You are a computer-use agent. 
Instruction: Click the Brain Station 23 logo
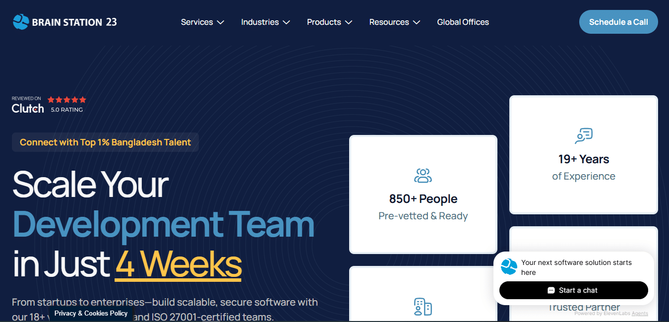pos(65,22)
